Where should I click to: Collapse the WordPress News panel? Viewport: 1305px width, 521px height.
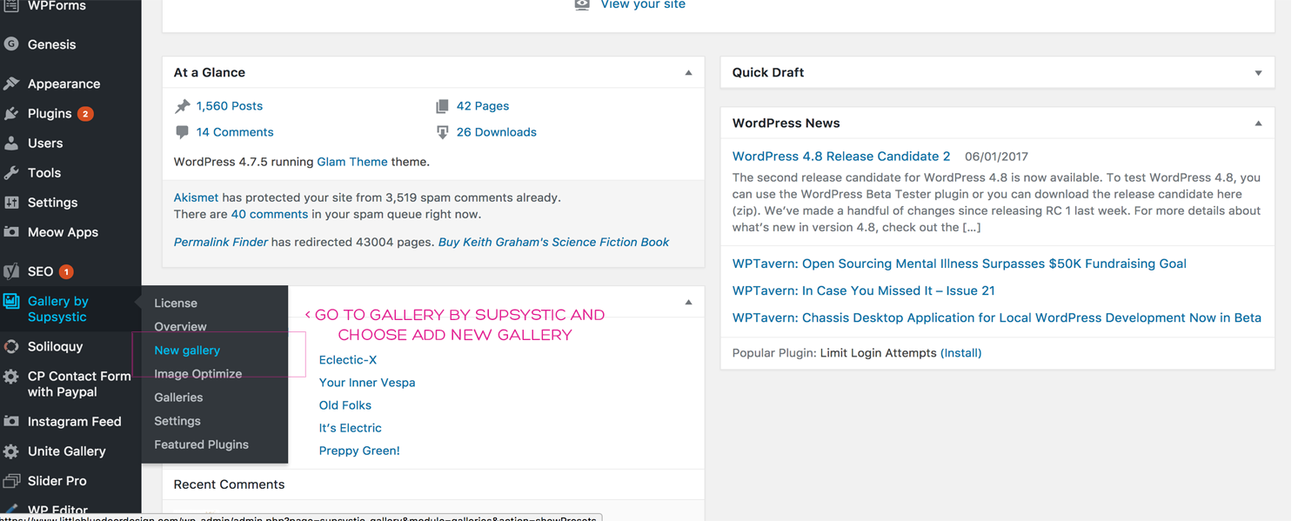[1258, 124]
